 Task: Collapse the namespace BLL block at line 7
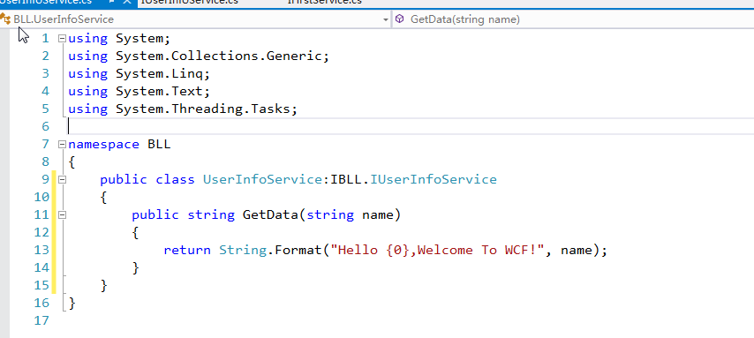(62, 144)
